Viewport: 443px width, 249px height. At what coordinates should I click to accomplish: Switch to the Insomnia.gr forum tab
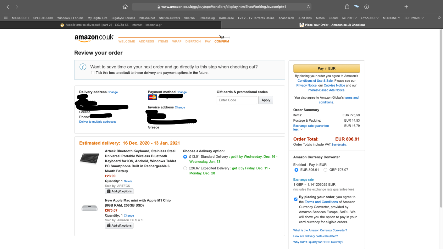click(111, 25)
